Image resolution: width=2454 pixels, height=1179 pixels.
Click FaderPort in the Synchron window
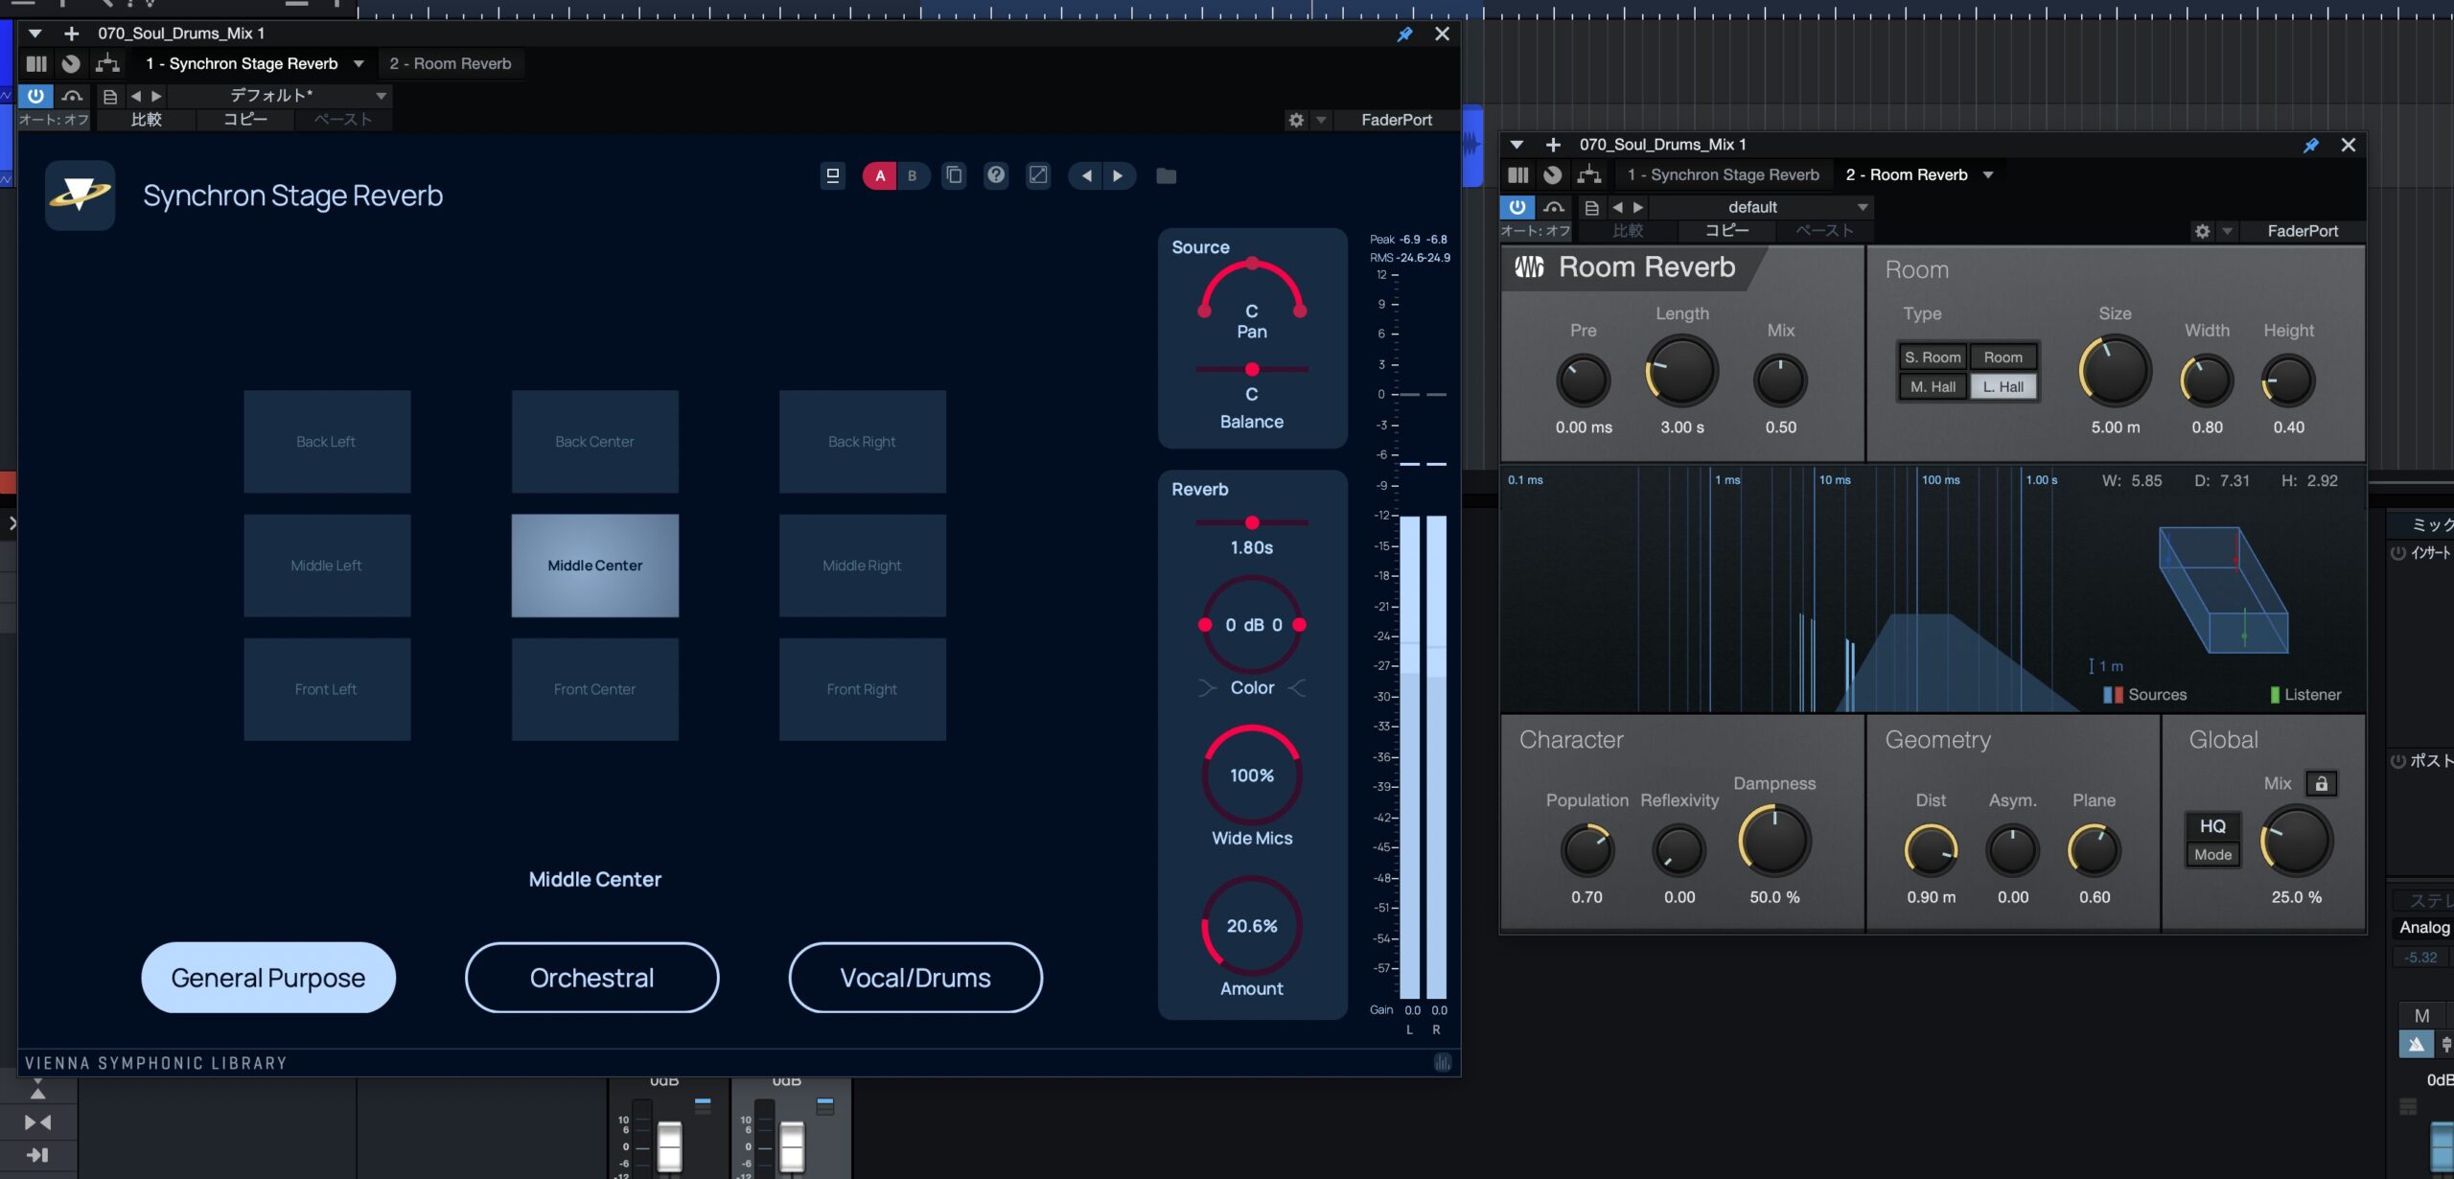[x=1396, y=120]
